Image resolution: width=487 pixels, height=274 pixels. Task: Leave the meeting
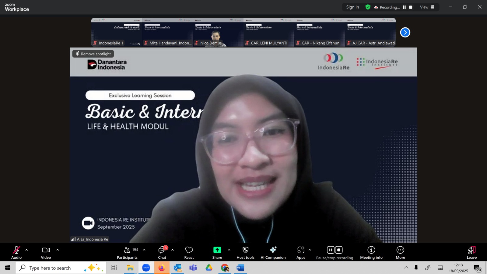click(471, 253)
